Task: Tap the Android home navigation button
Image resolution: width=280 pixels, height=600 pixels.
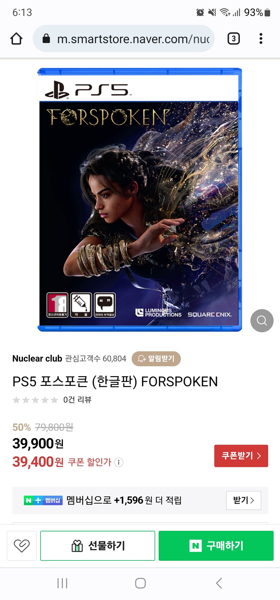Action: 140,583
